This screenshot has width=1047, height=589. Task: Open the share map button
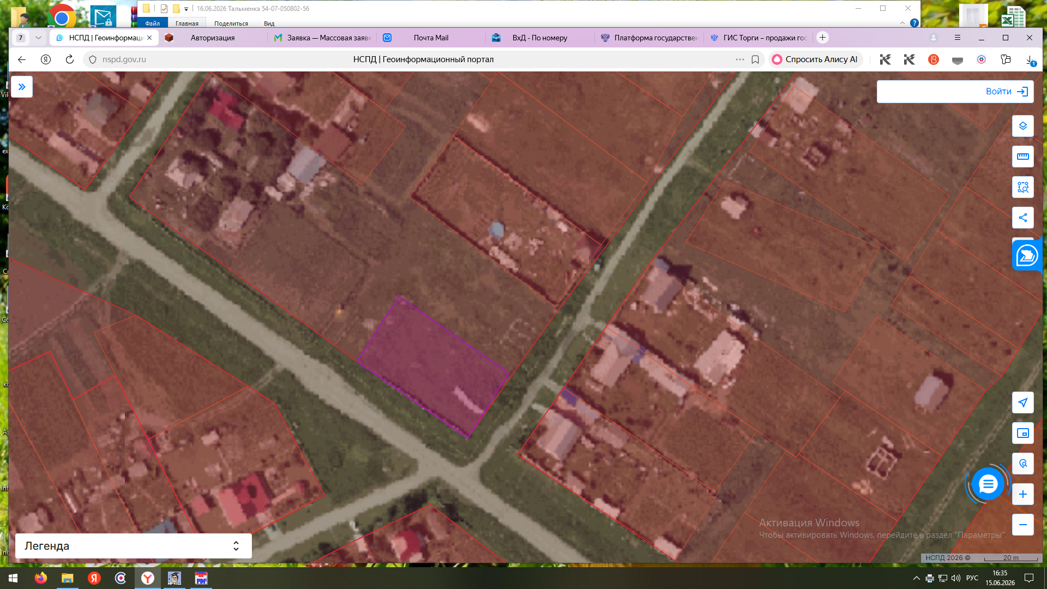coord(1022,218)
